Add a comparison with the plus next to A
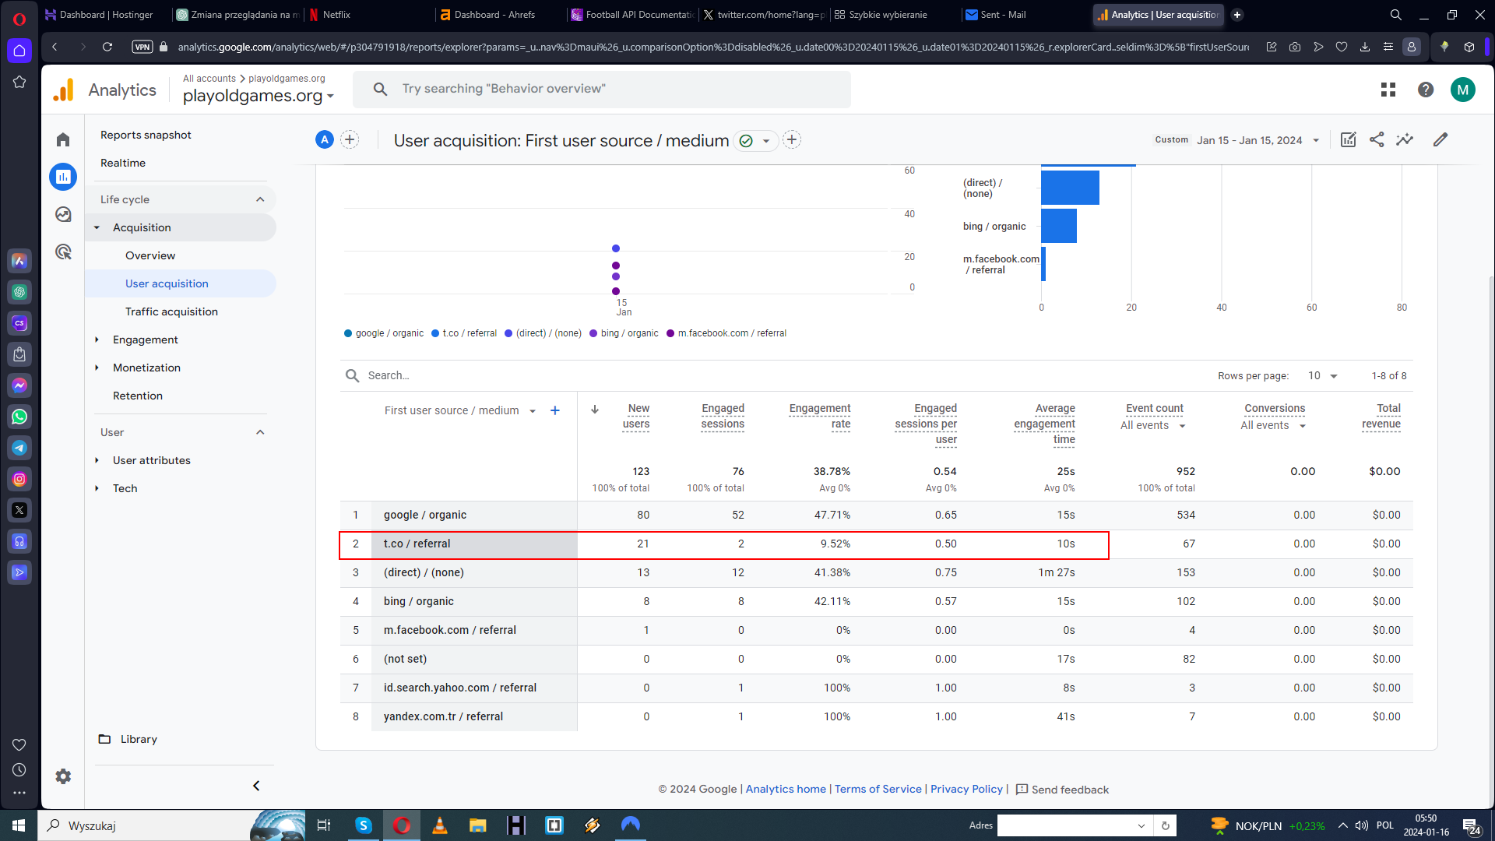Image resolution: width=1495 pixels, height=841 pixels. point(350,139)
